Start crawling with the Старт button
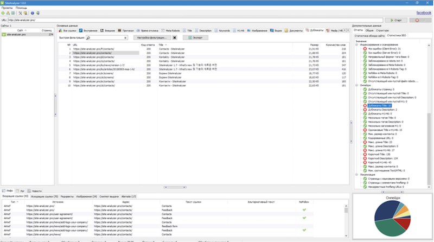This screenshot has height=242, width=434. (396, 20)
